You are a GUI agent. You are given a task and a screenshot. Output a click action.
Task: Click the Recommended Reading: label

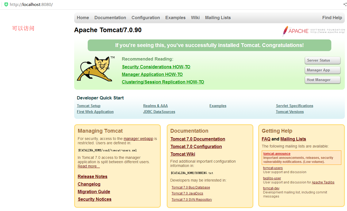[148, 59]
